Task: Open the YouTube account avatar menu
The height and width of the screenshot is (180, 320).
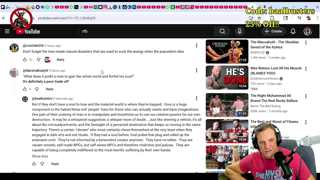Action: [308, 31]
